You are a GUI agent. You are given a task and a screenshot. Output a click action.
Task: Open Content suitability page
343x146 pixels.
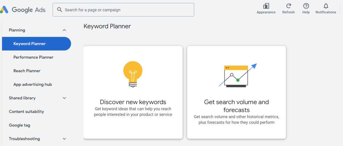coord(26,112)
